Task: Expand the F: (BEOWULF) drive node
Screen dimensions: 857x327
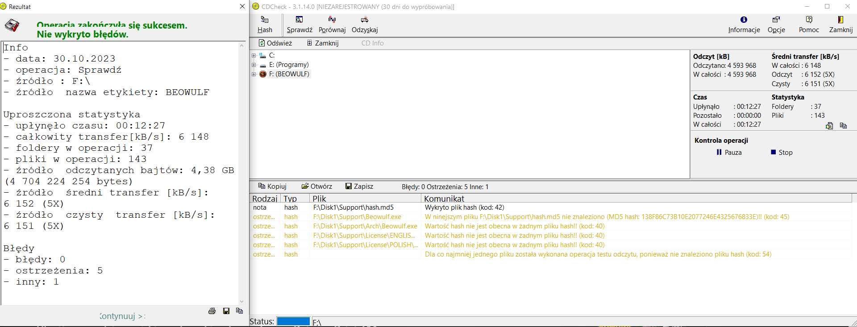Action: click(x=254, y=75)
